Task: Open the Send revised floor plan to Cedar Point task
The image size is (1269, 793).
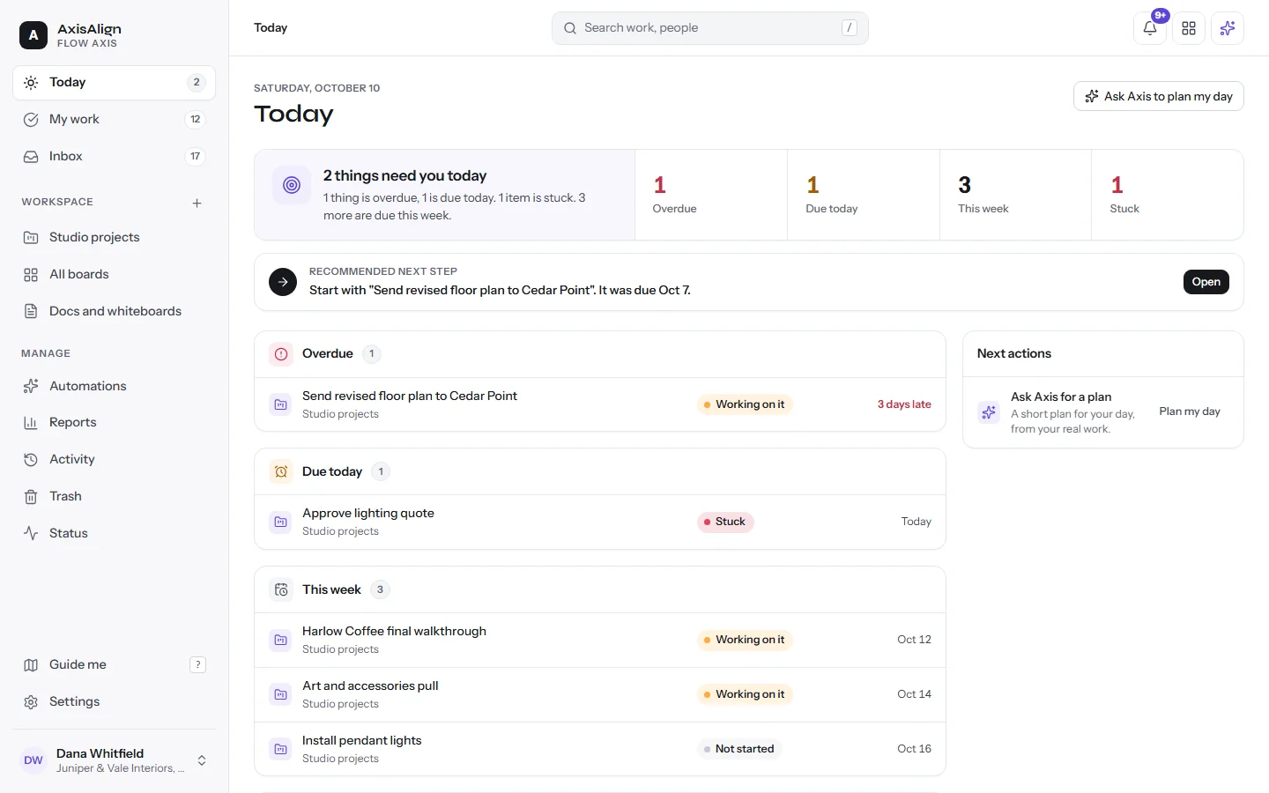Action: (600, 404)
